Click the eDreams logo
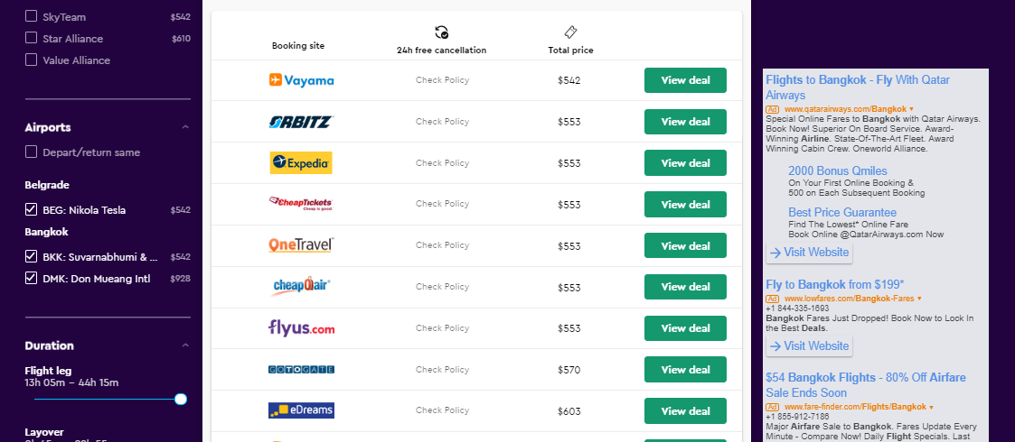Image resolution: width=1015 pixels, height=442 pixels. pos(302,410)
